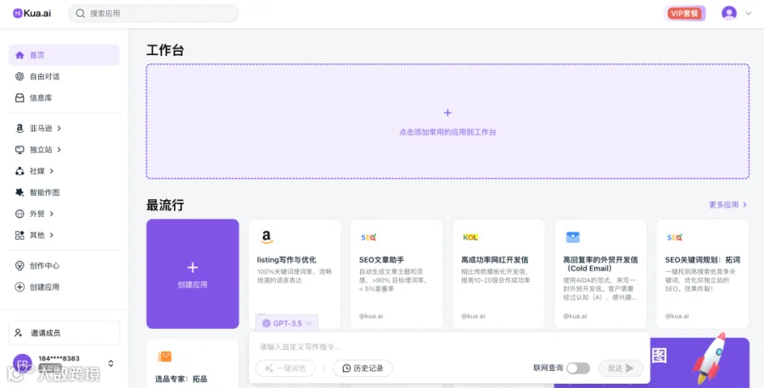
Task: Click the VIP套餐 button
Action: point(684,14)
